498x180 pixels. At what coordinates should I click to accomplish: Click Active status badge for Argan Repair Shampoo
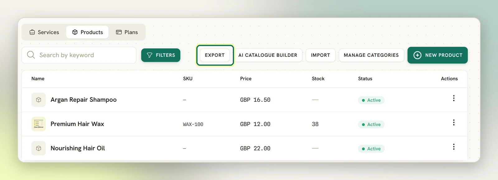point(371,100)
